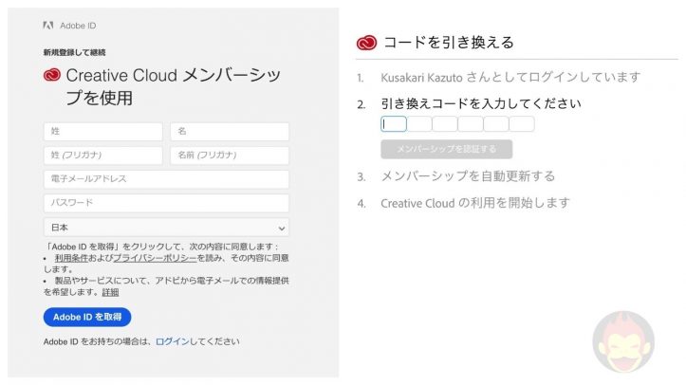Click the Adobe ID header text

(x=78, y=26)
